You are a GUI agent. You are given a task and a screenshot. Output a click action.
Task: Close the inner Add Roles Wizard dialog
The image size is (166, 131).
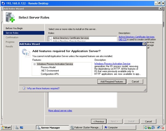[x=144, y=44]
